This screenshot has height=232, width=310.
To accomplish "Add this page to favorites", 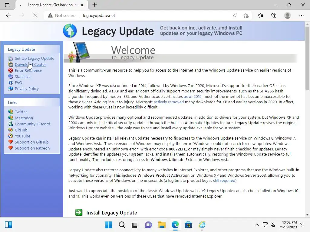I will click(246, 15).
